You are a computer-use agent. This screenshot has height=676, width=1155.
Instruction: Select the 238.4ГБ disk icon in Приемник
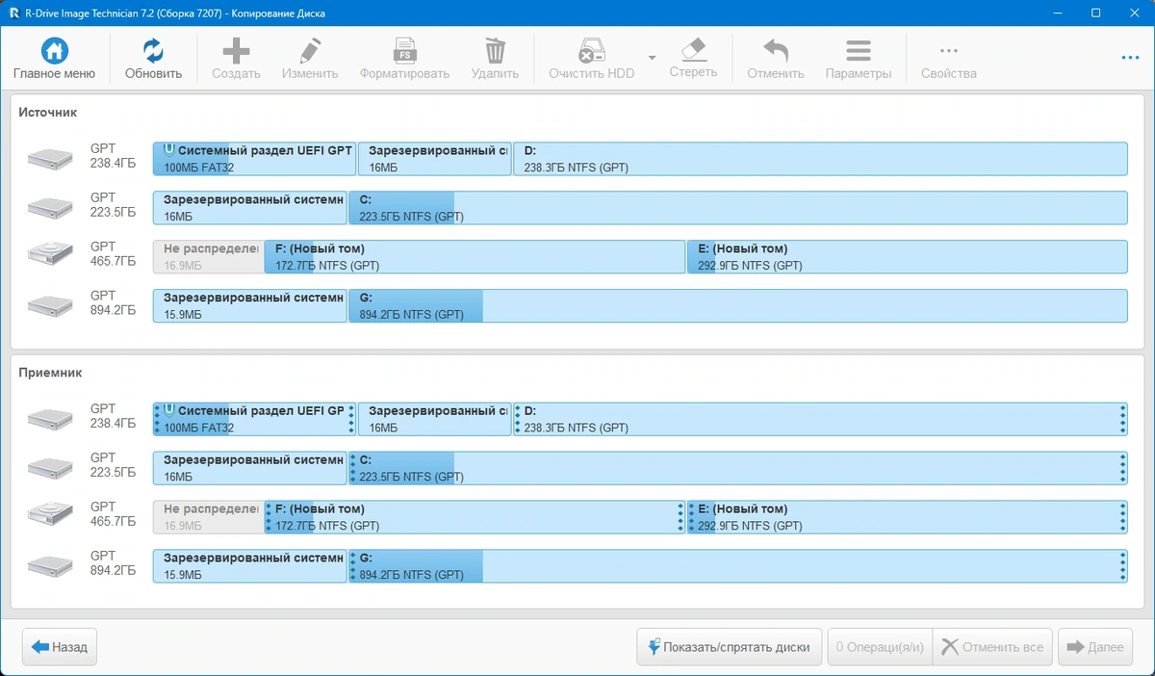(50, 420)
